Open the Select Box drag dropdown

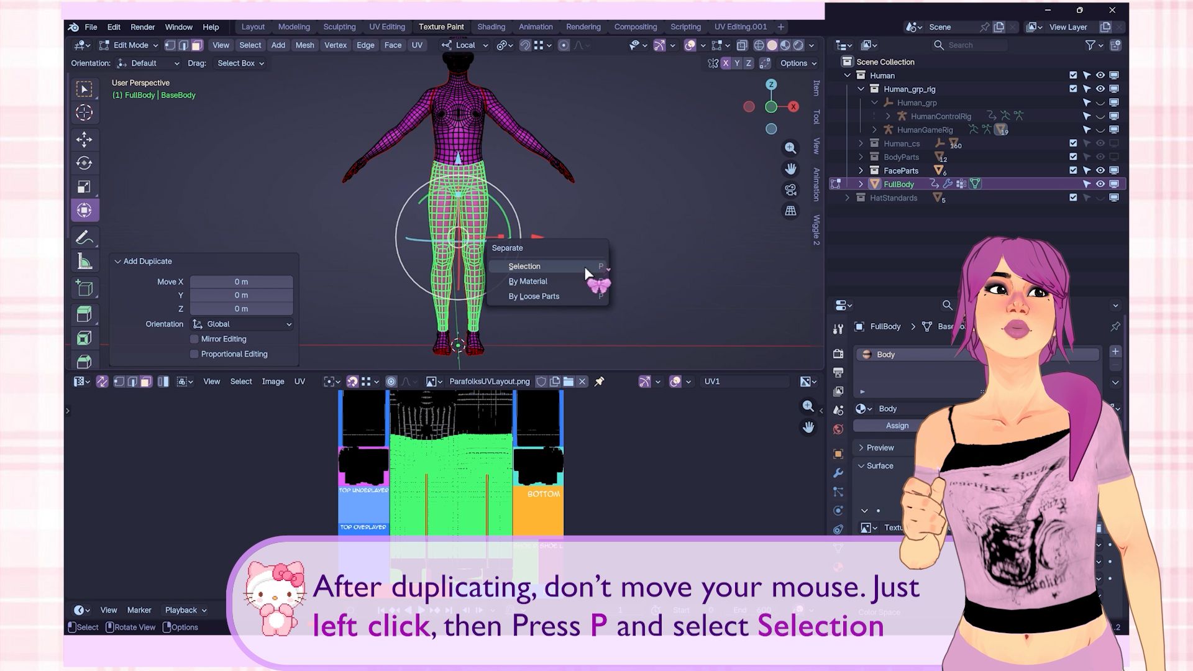point(240,63)
